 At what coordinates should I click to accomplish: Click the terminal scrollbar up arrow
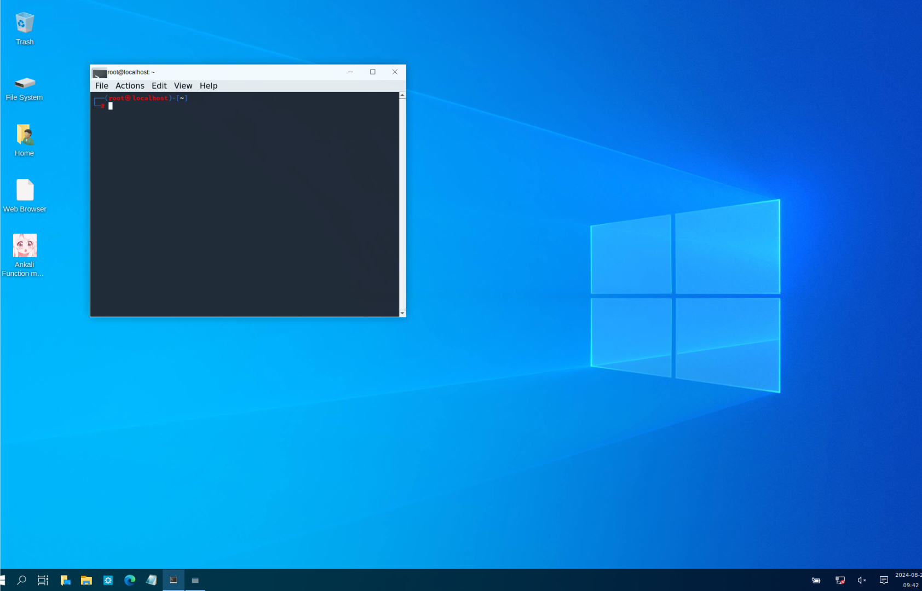[402, 95]
